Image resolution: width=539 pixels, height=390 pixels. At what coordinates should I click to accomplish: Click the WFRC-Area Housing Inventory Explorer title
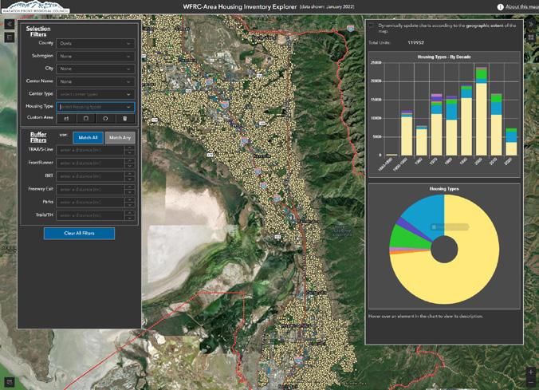[x=239, y=6]
